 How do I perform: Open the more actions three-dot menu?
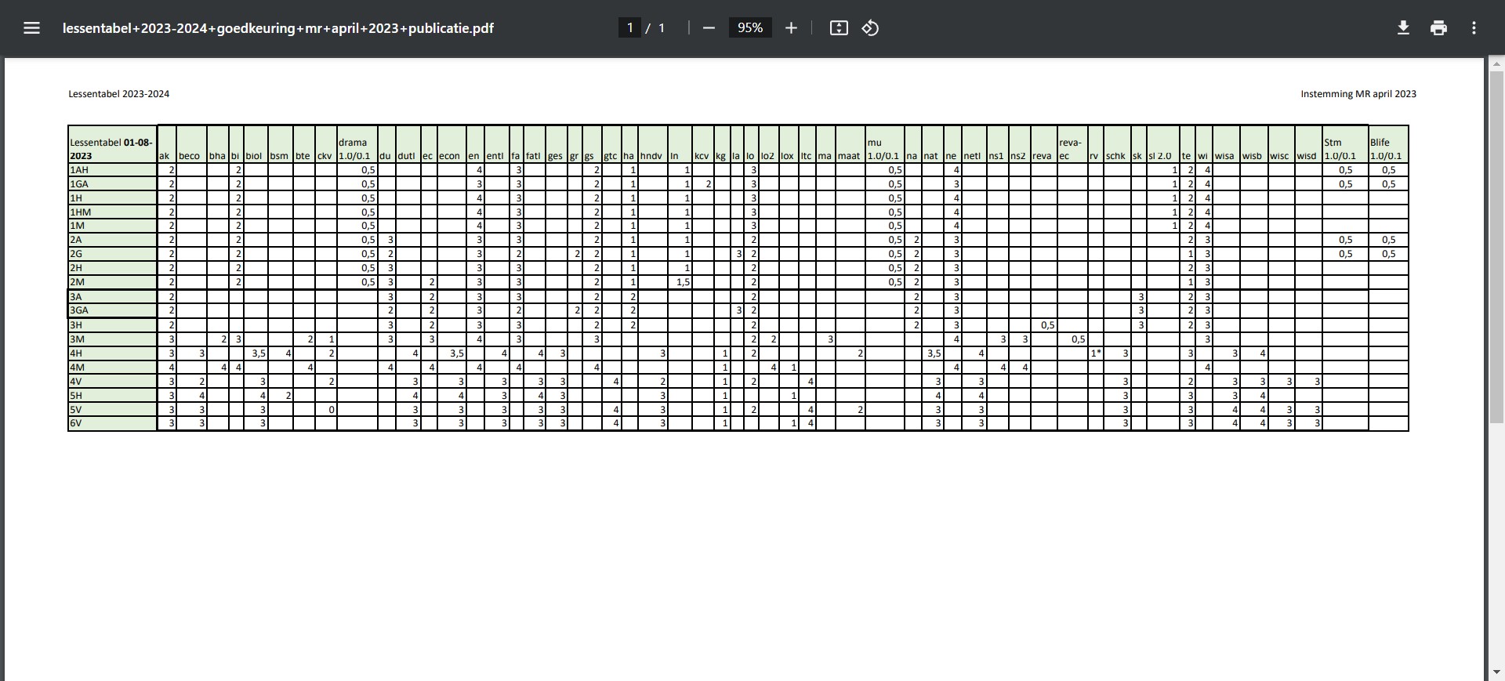coord(1474,28)
